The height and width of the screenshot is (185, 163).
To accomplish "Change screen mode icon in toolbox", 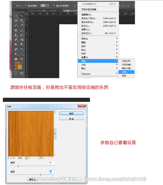I will pos(22,73).
